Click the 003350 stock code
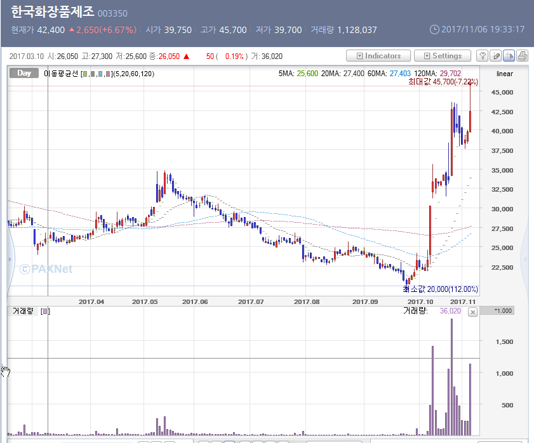534x443 pixels. point(112,13)
